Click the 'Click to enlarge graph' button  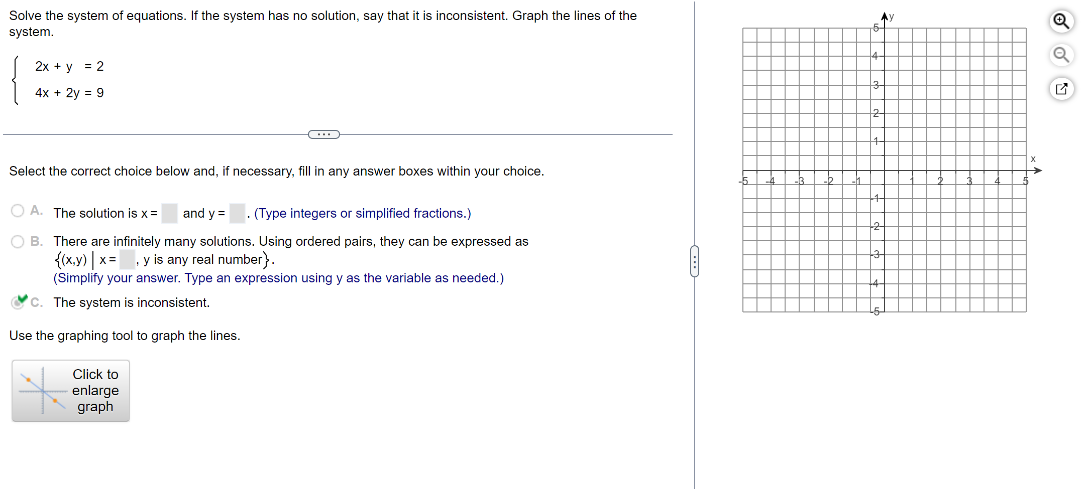(x=70, y=390)
